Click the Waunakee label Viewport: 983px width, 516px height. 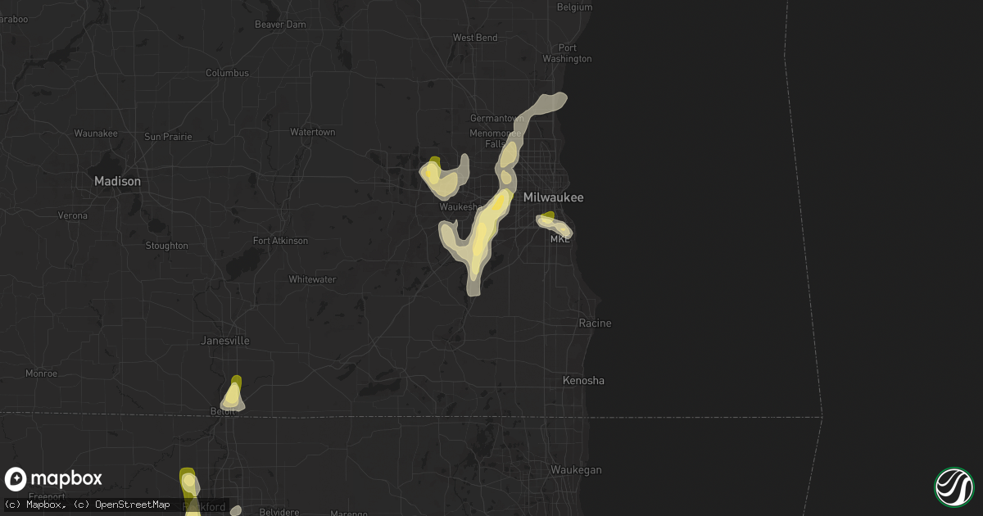96,134
